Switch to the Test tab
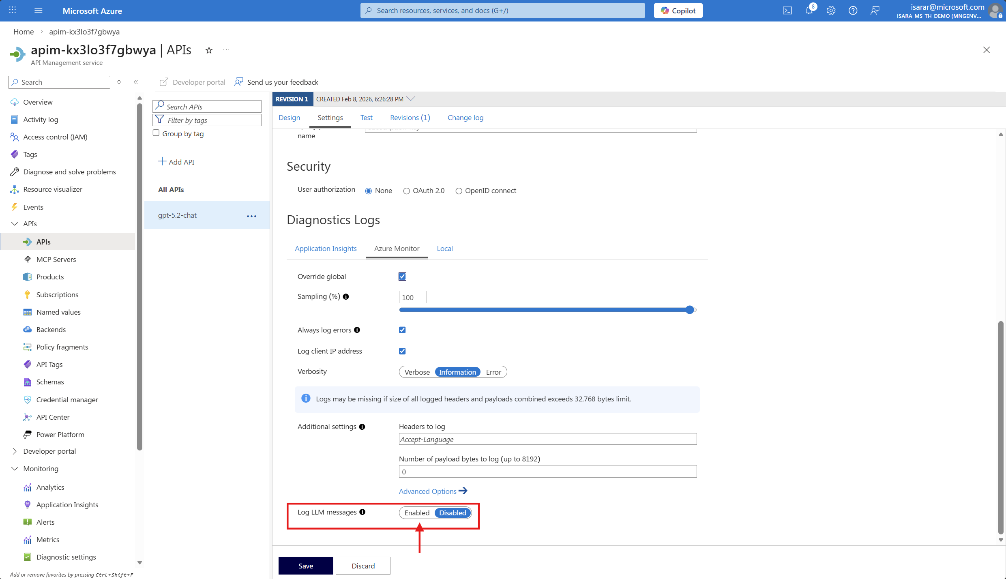 click(x=366, y=118)
